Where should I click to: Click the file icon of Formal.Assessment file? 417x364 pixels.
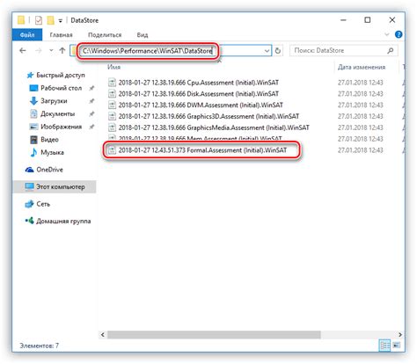pyautogui.click(x=112, y=150)
